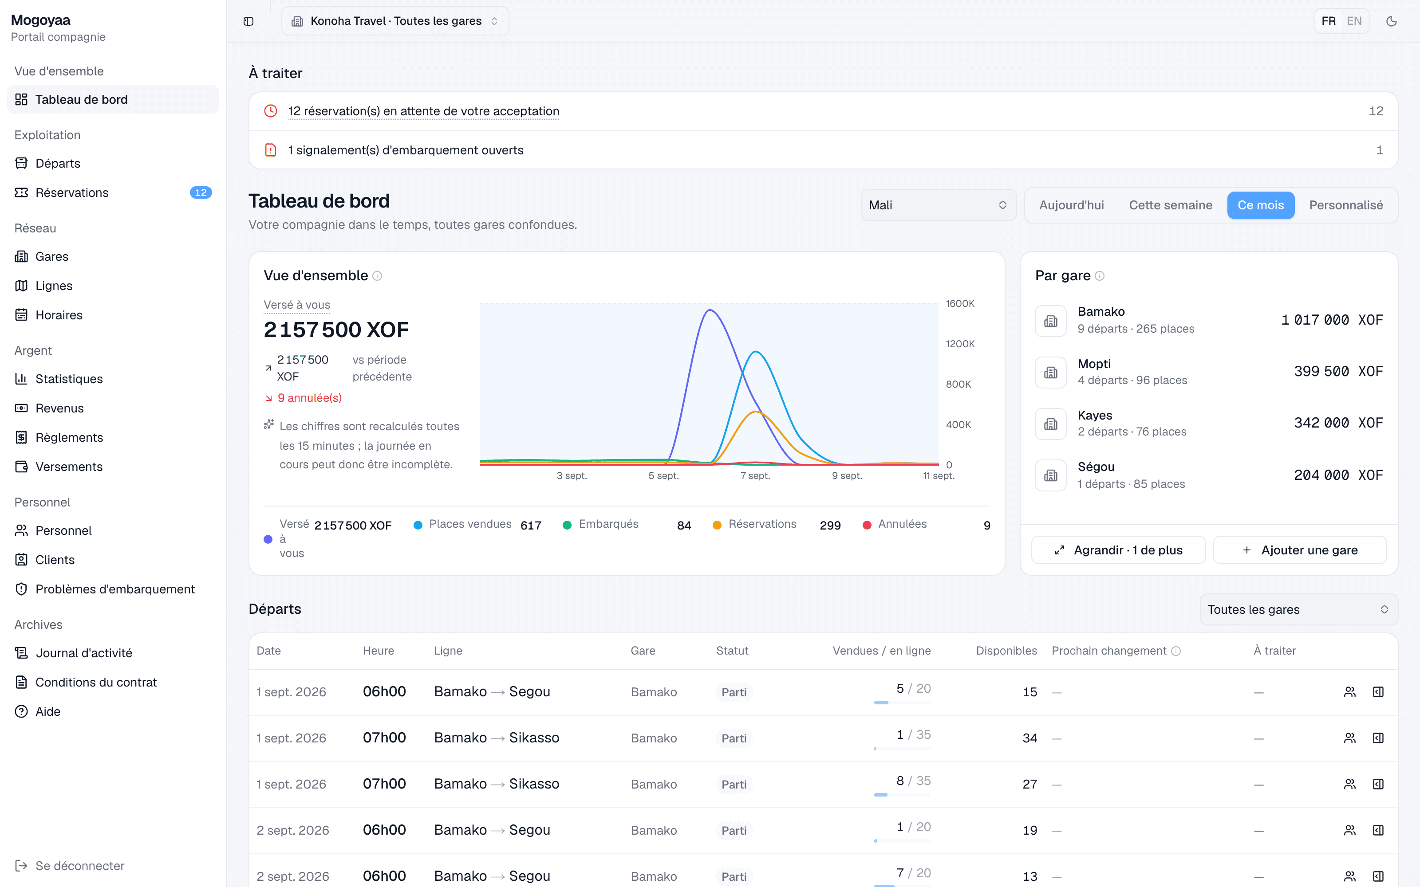Go to Départs in the sidebar
Screen dimensions: 1420x887
(113, 163)
